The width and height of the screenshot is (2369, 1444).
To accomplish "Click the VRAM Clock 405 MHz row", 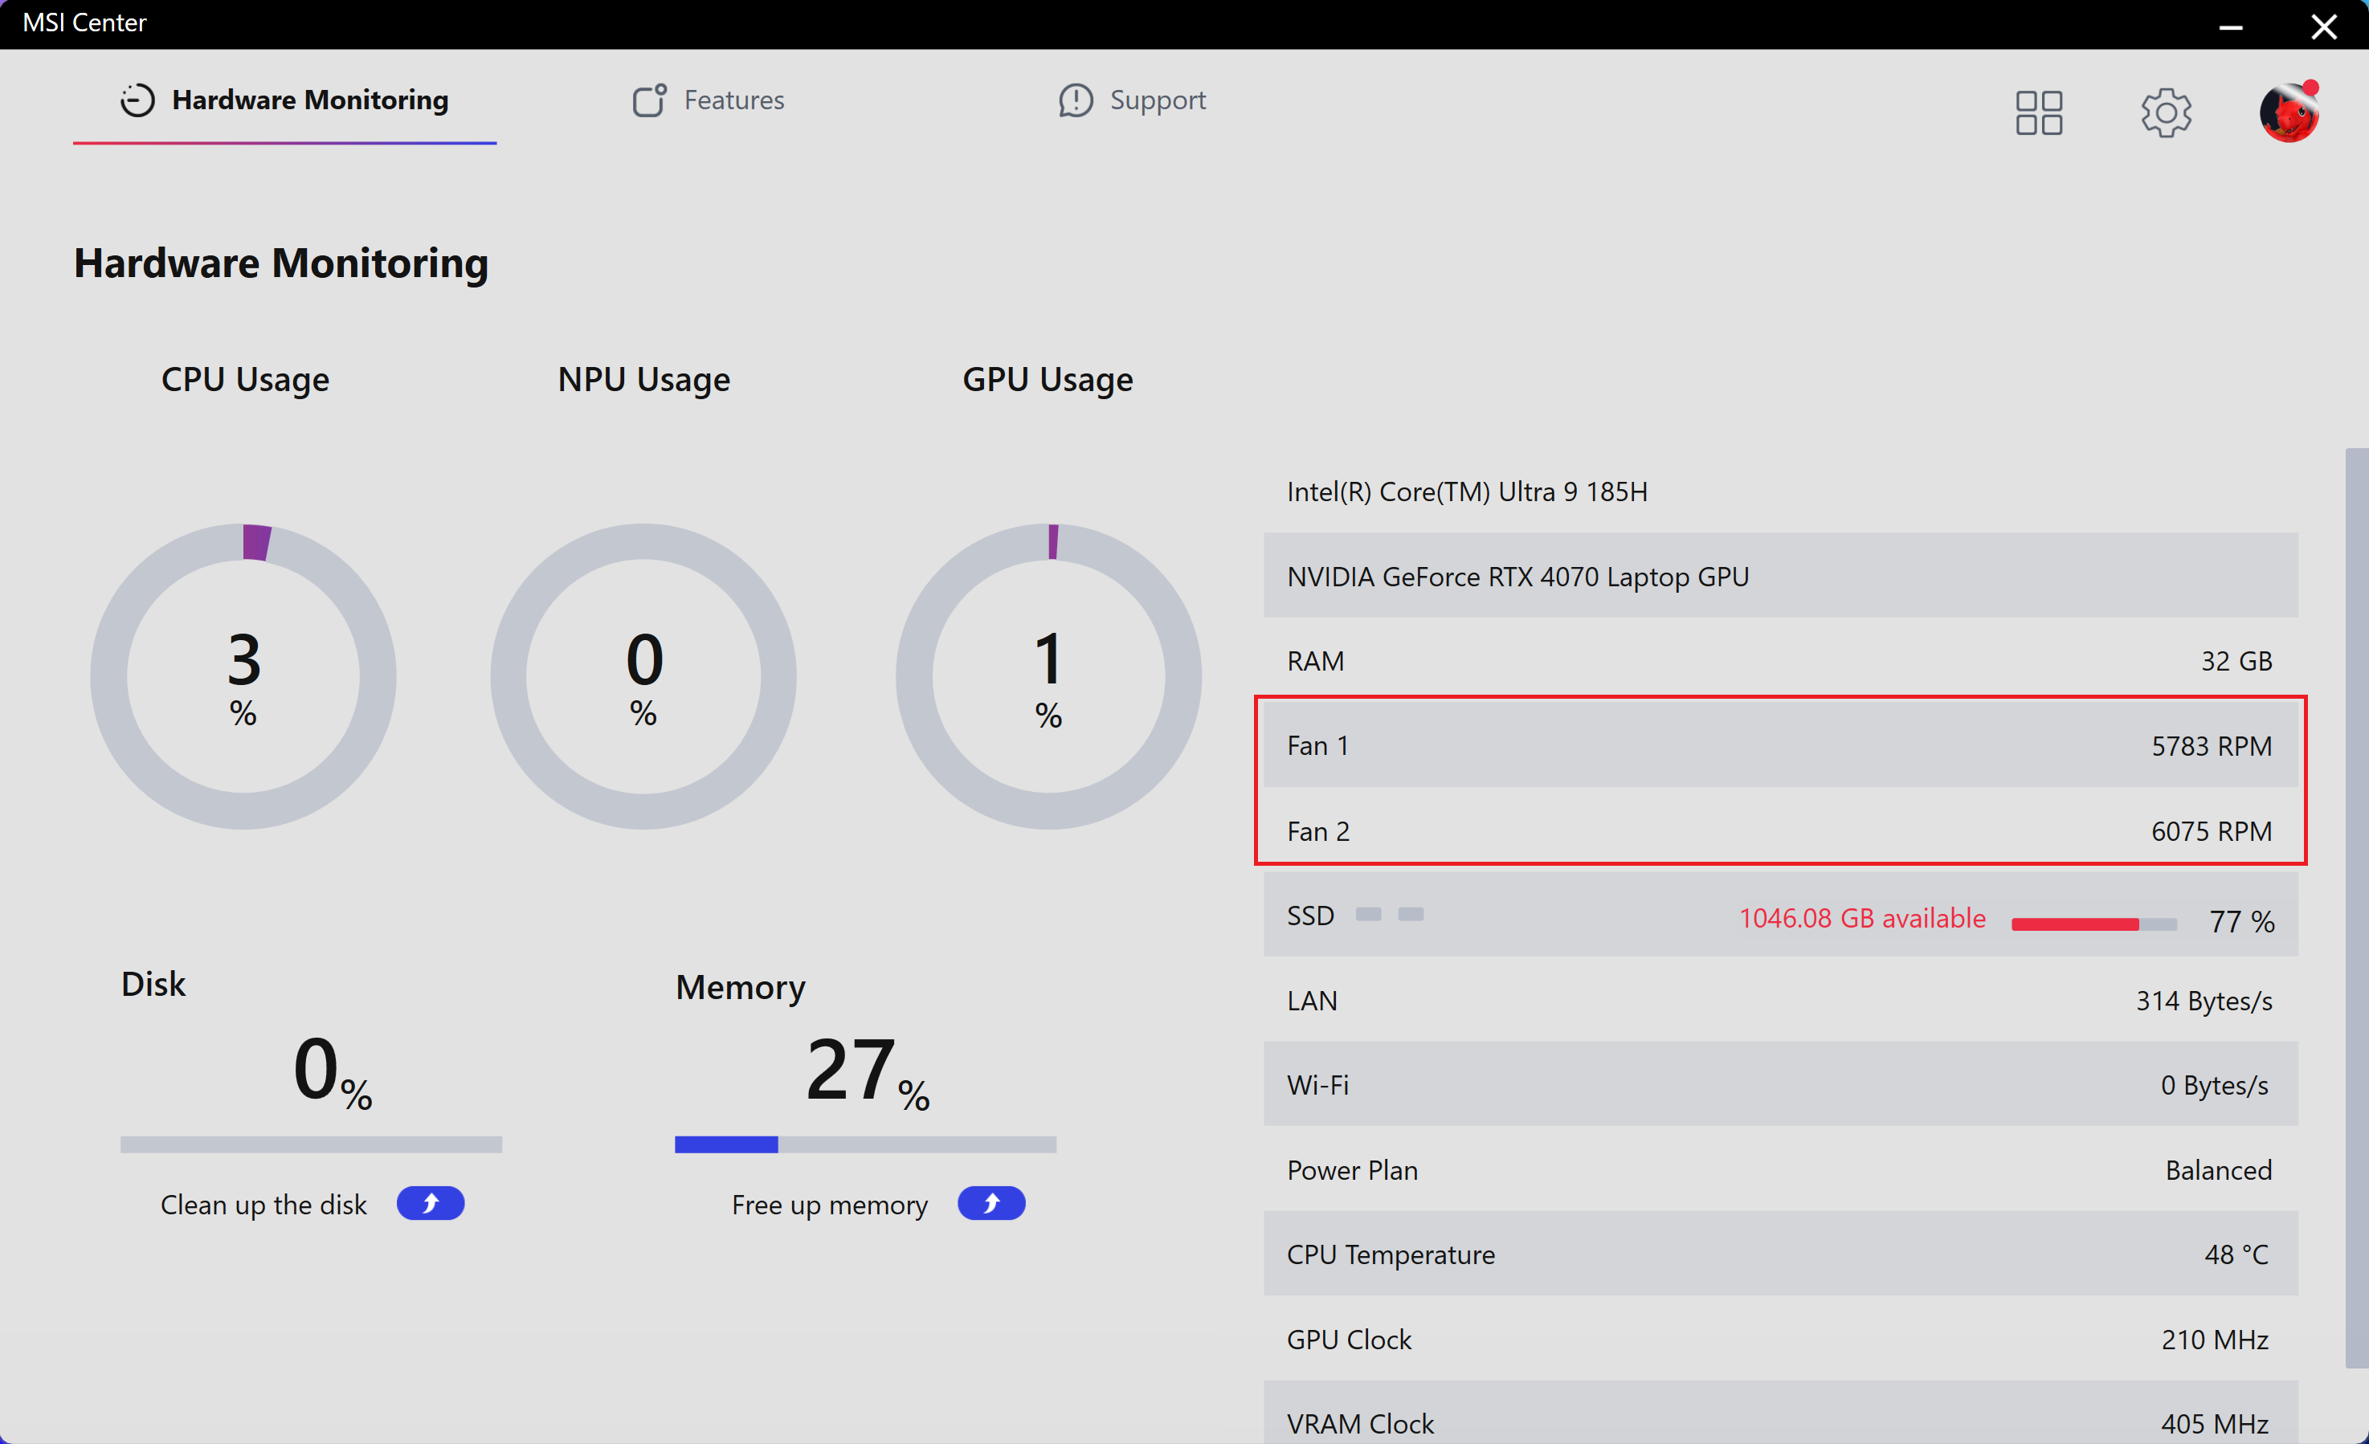I will (1781, 1413).
